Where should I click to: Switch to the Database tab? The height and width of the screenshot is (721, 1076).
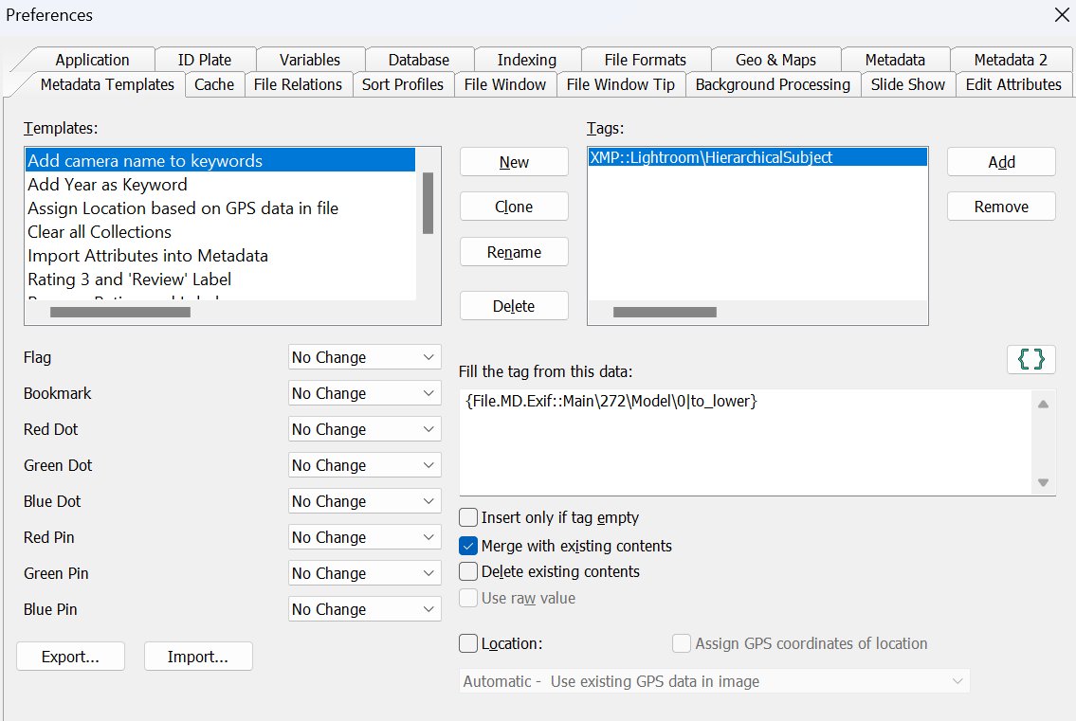pyautogui.click(x=419, y=60)
